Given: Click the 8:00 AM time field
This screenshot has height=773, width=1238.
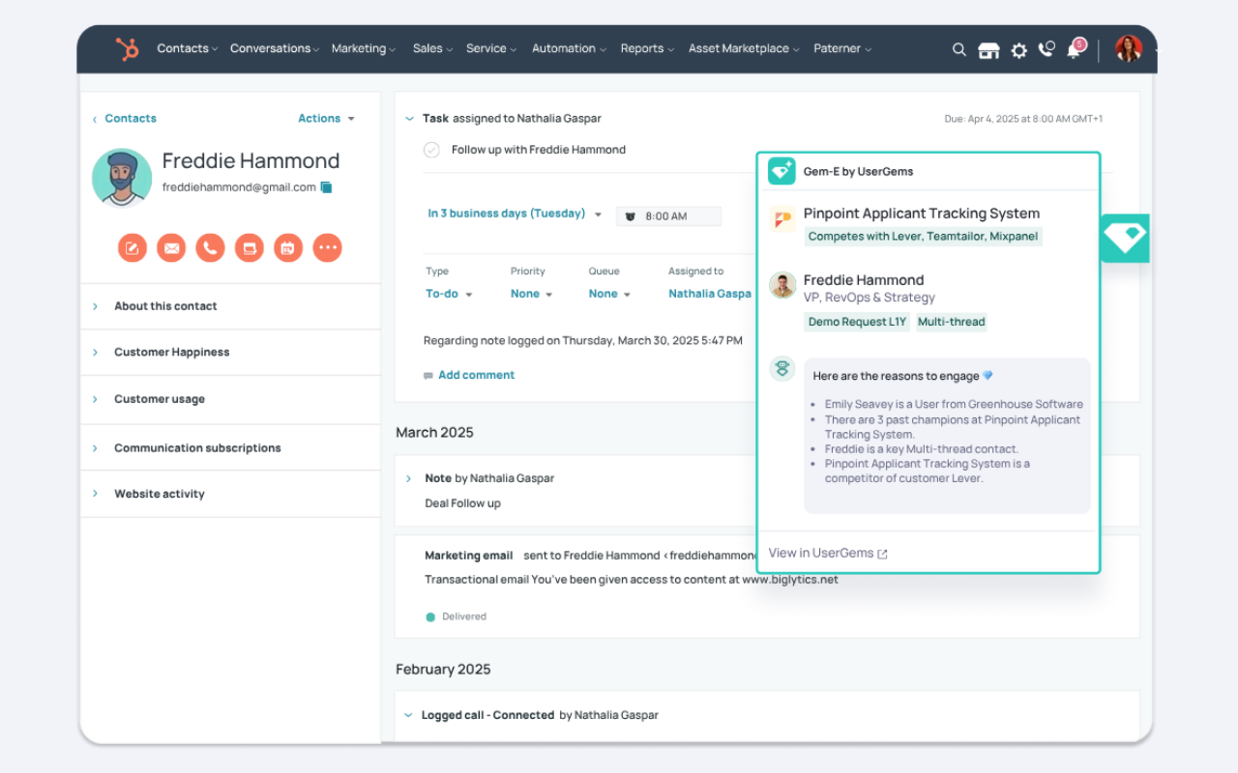Looking at the screenshot, I should click(x=668, y=216).
